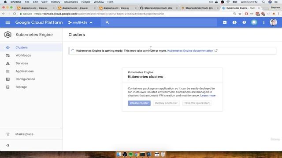Click Take the quickstart button

197,103
